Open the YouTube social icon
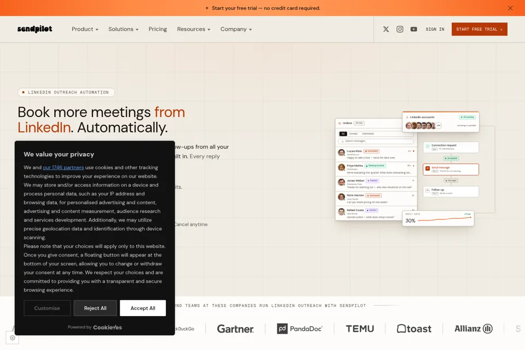Screen dimensions: 525x350 pos(414,29)
